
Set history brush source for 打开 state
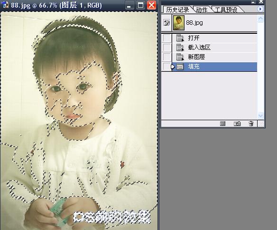coord(166,38)
